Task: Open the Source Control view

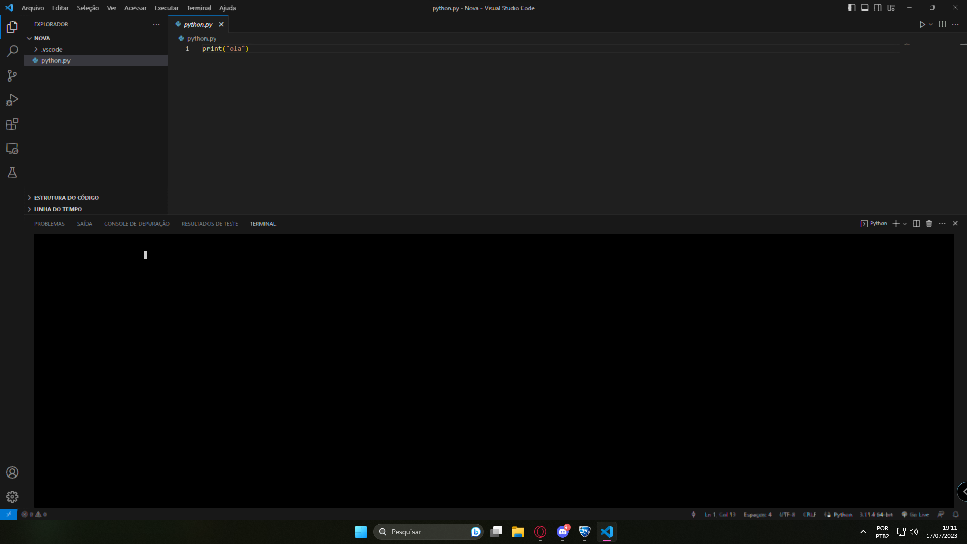Action: [12, 76]
